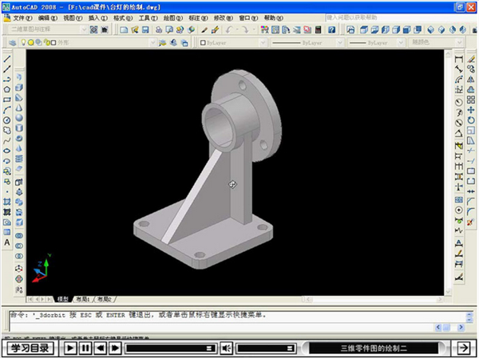Screen dimensions: 479x358
Task: Open the ByLayer color dropdown
Action: pyautogui.click(x=263, y=43)
